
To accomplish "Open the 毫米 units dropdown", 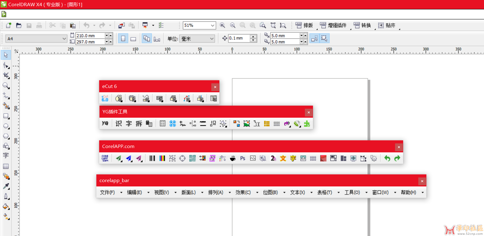I will (212, 39).
